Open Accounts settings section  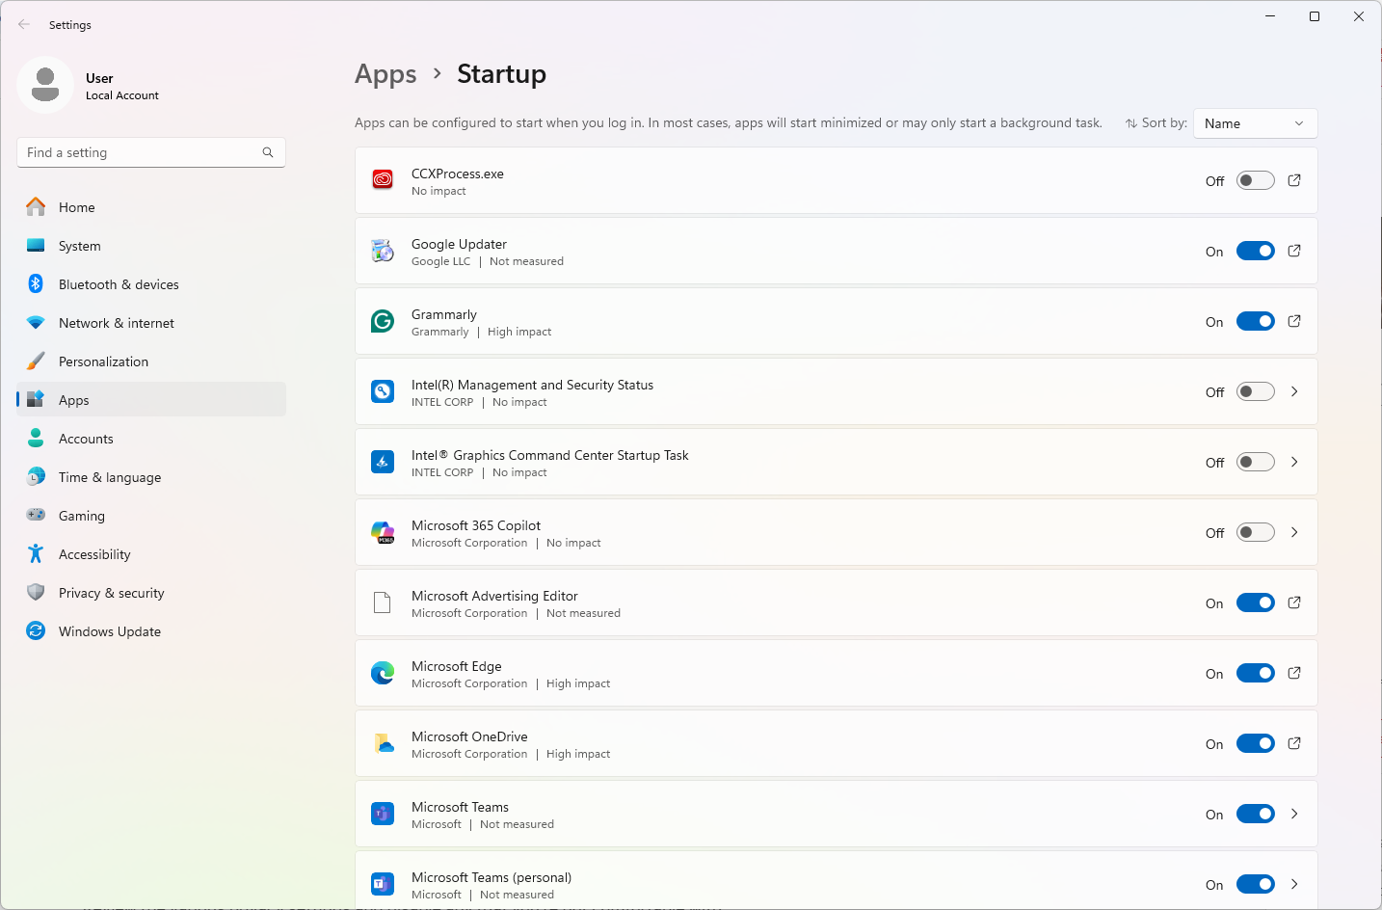click(x=151, y=439)
